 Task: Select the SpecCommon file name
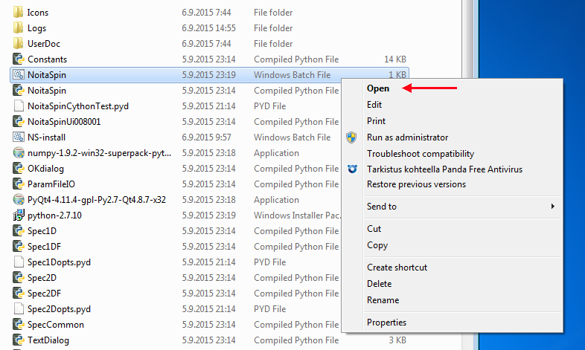point(56,325)
